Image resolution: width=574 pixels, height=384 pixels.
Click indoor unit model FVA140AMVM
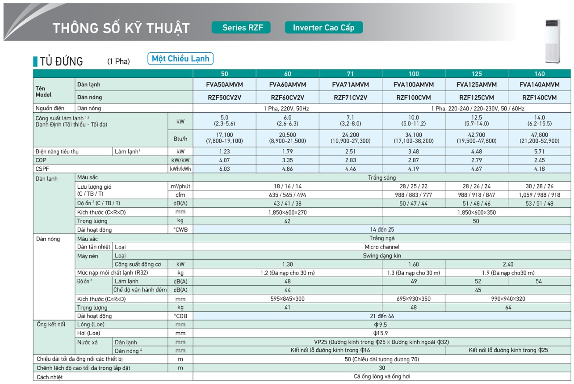[x=539, y=84]
